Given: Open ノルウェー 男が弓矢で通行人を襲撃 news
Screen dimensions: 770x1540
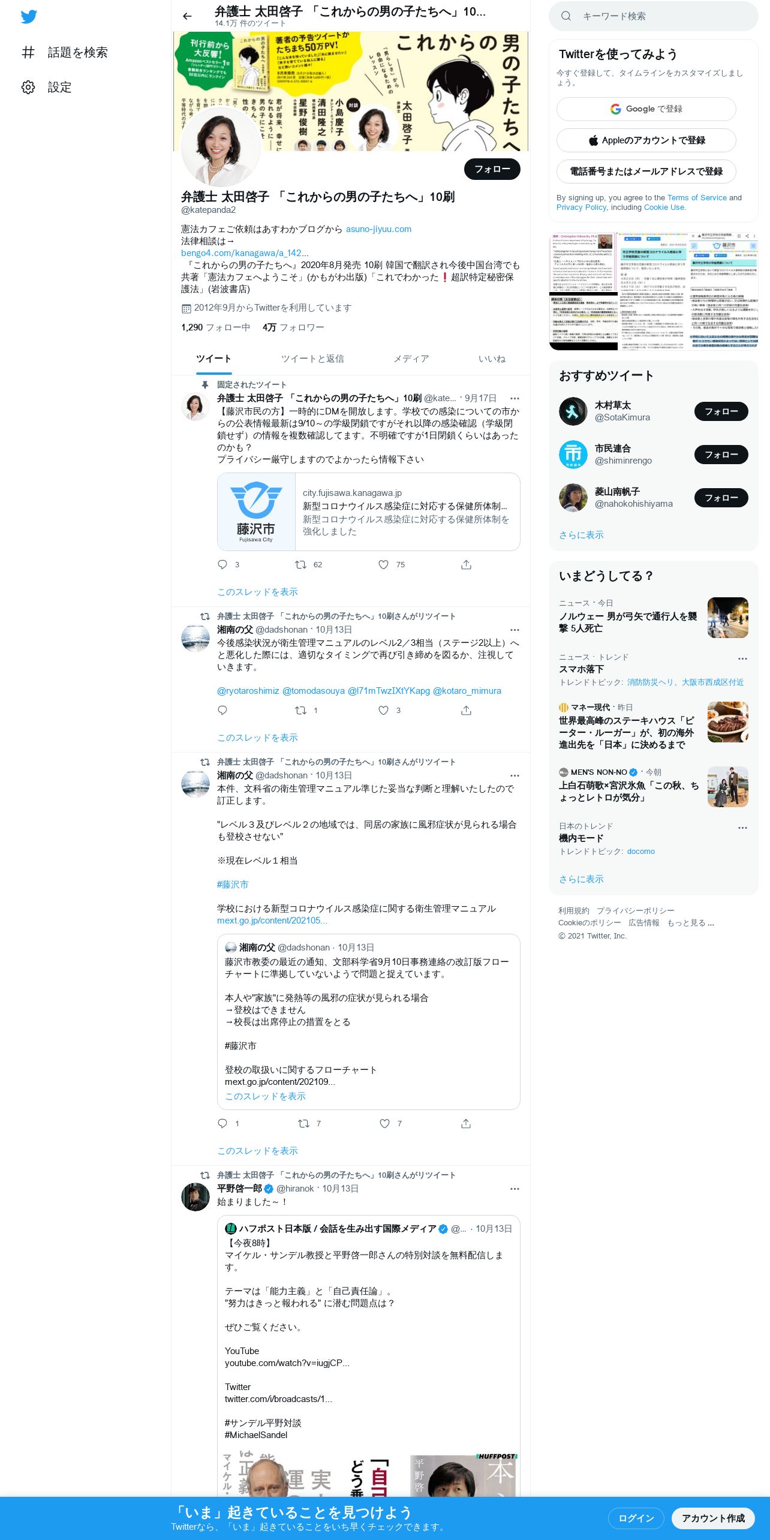Looking at the screenshot, I should pyautogui.click(x=654, y=616).
